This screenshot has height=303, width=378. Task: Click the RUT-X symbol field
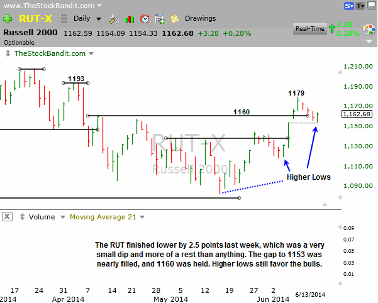pos(35,19)
